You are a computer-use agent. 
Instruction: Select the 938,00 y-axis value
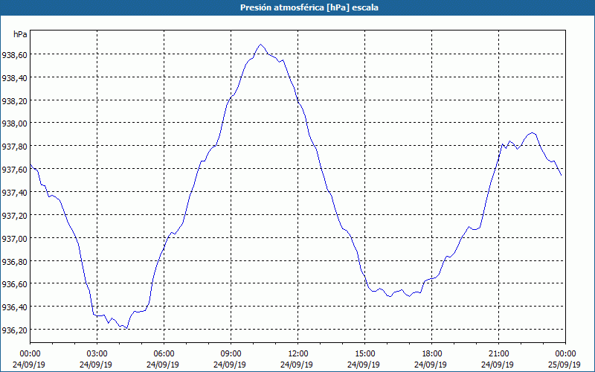(14, 124)
